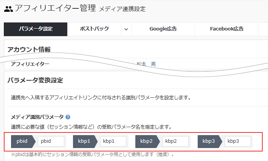Click the help icon beside メディア識別パラメータ
The image size is (268, 161).
[x=68, y=117]
